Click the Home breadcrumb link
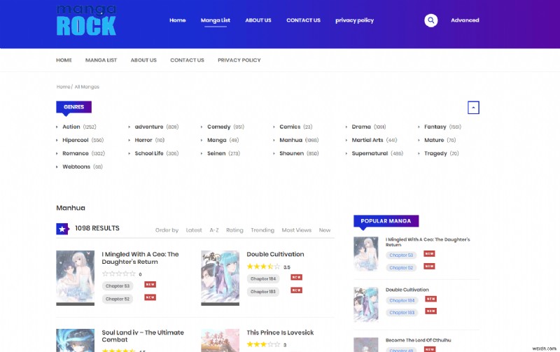This screenshot has width=560, height=352. click(x=63, y=87)
